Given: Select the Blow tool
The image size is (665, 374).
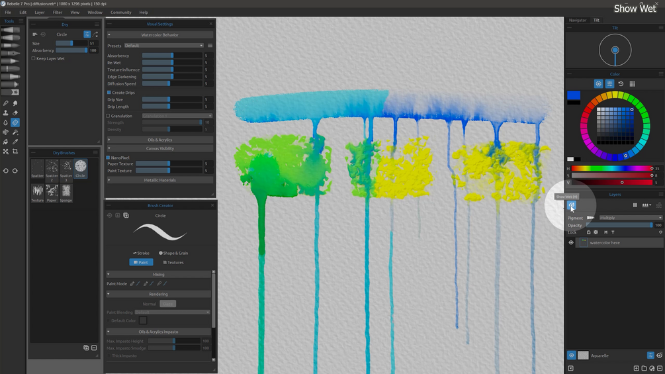Looking at the screenshot, I should (5, 132).
